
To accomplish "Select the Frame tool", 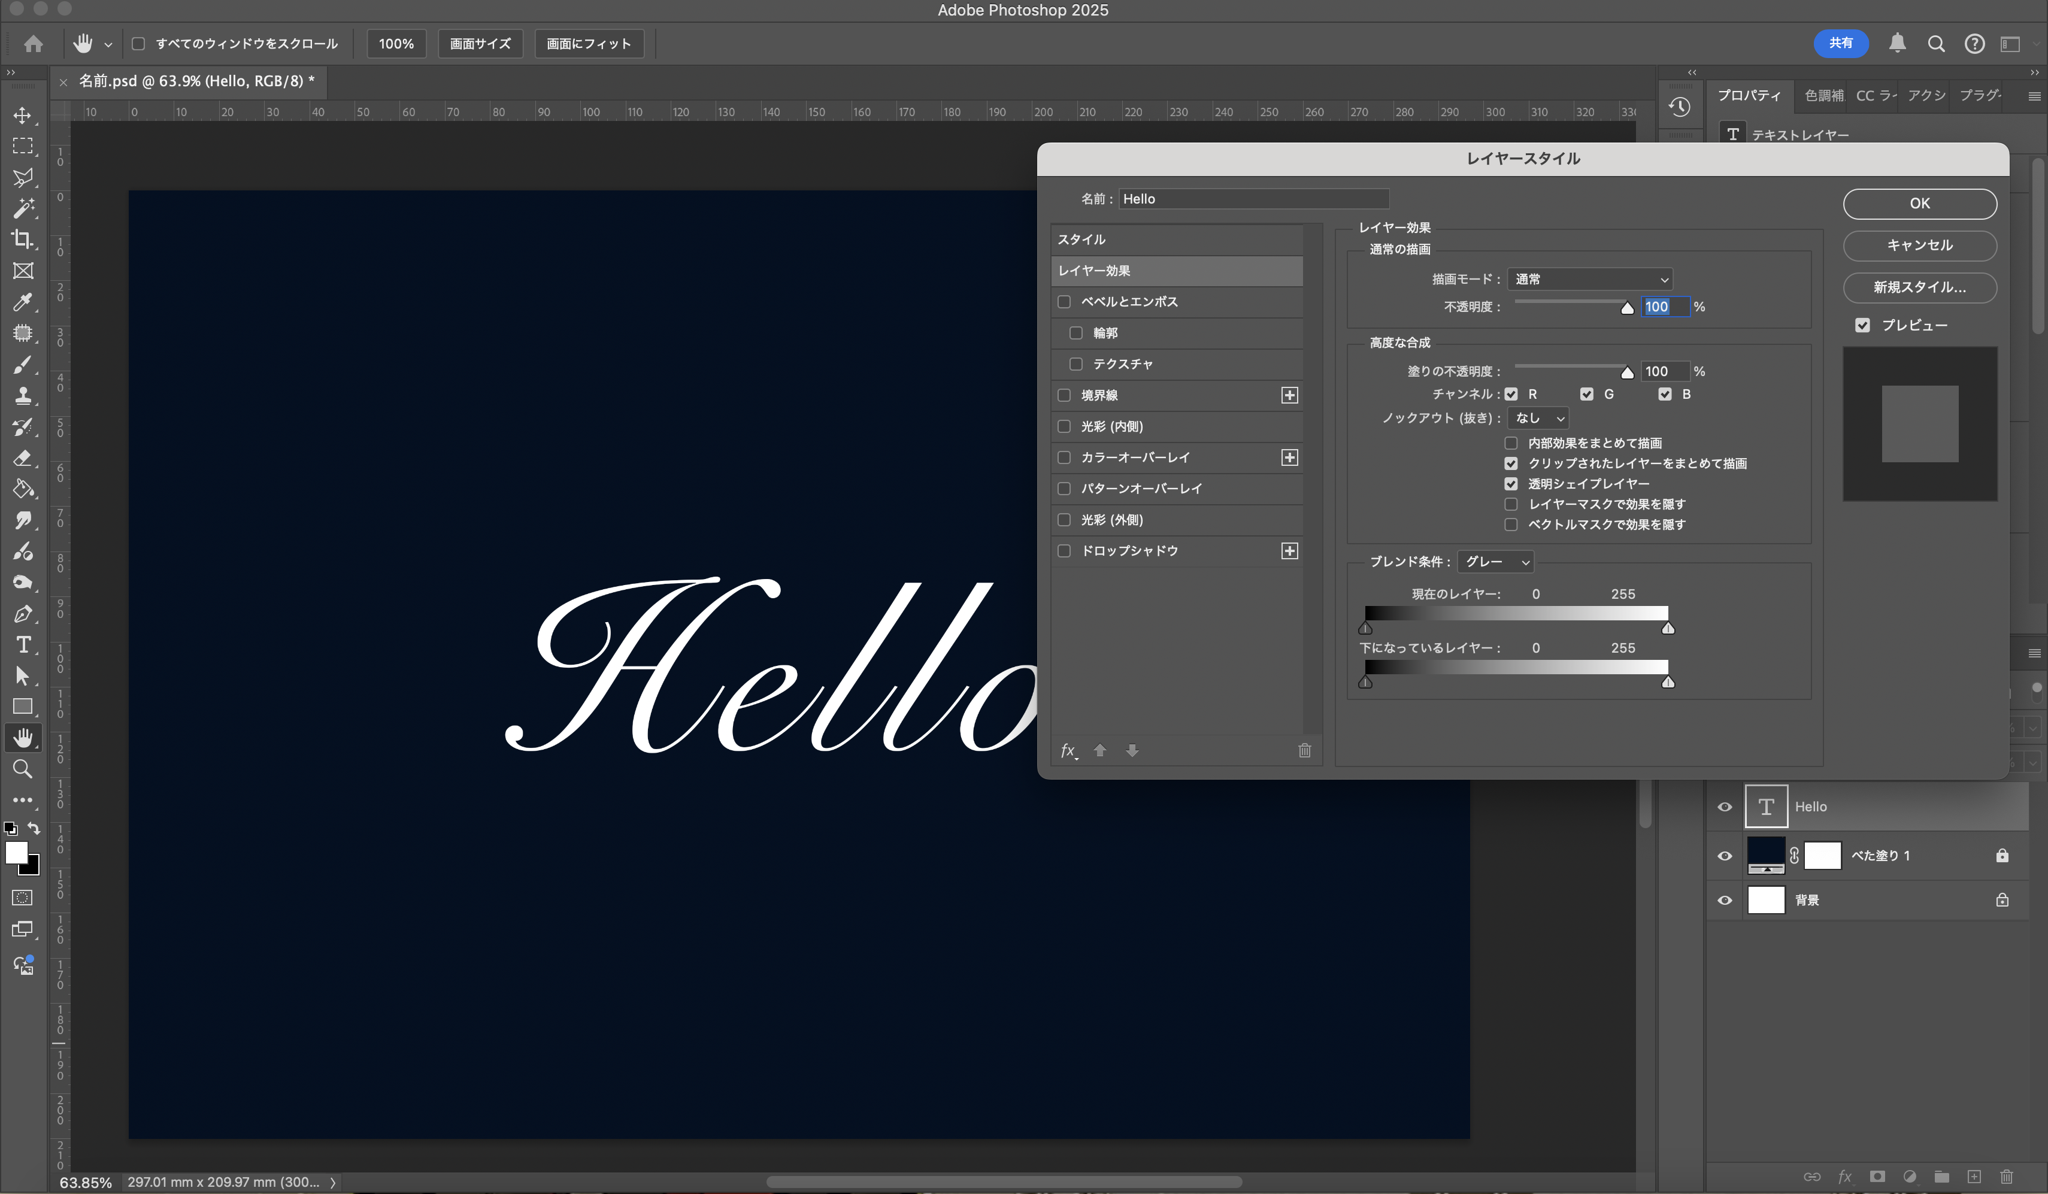I will pos(23,271).
